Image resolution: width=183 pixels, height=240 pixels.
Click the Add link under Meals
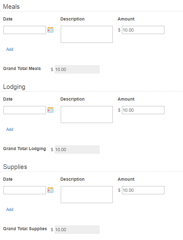pos(10,49)
